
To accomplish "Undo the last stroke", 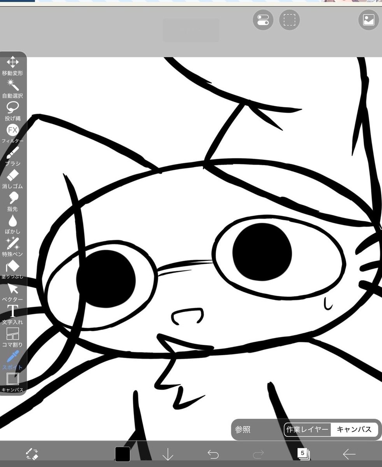I will [x=213, y=454].
